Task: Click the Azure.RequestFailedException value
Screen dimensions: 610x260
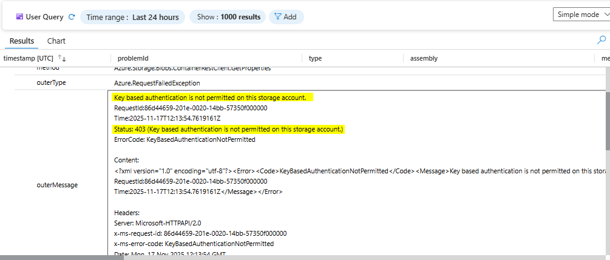Action: tap(157, 83)
